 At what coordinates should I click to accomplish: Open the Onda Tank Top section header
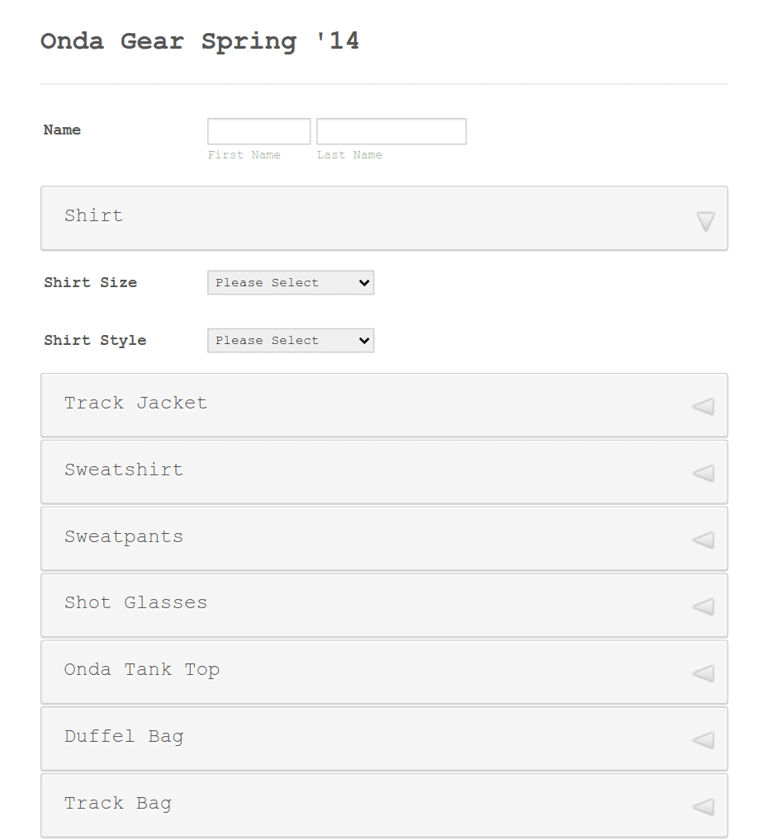(385, 672)
